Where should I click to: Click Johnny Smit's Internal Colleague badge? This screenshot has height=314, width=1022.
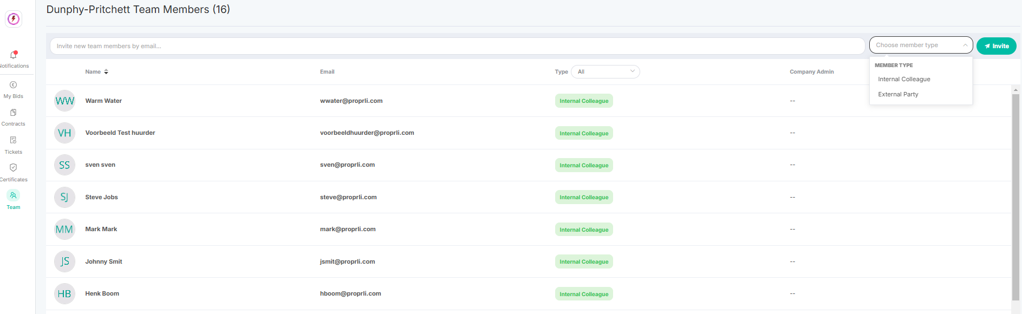click(x=584, y=261)
